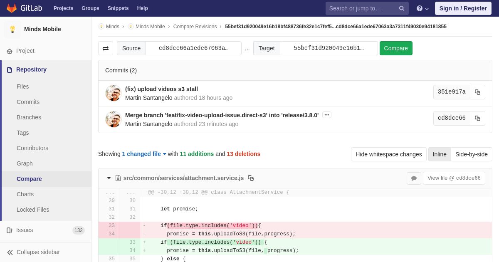Click the search magnifier icon
The height and width of the screenshot is (262, 499).
click(401, 8)
